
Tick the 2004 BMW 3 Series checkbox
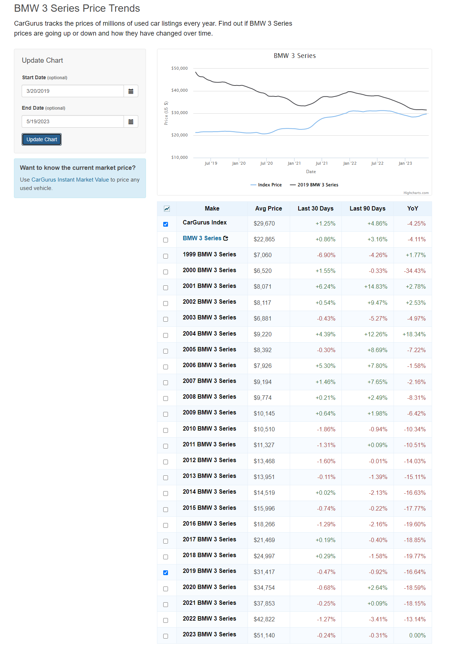click(166, 335)
